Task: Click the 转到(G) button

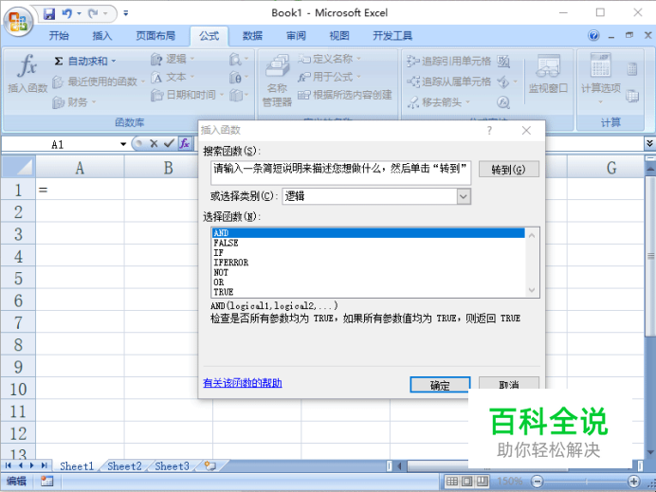Action: tap(508, 170)
